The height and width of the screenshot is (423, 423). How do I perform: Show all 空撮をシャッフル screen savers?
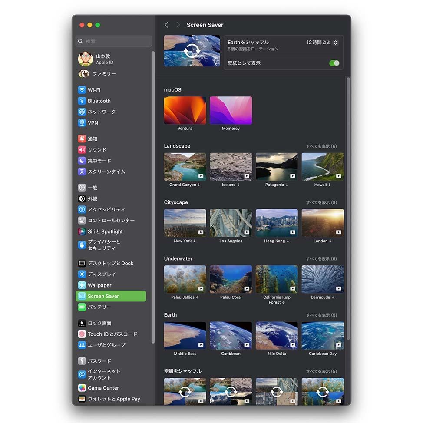[321, 371]
